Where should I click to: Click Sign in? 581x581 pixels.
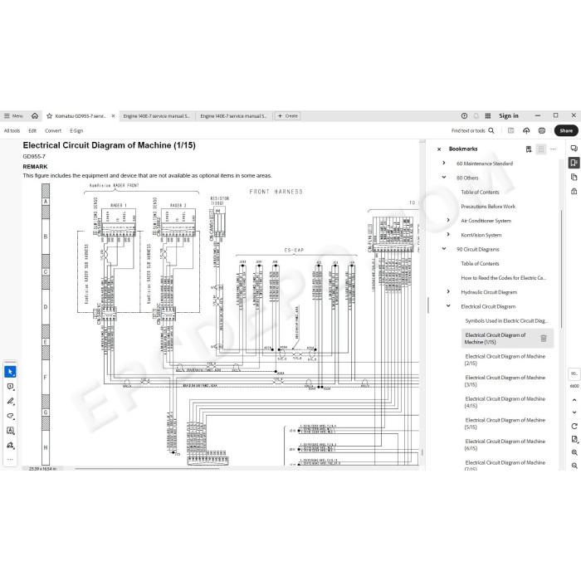click(x=508, y=116)
